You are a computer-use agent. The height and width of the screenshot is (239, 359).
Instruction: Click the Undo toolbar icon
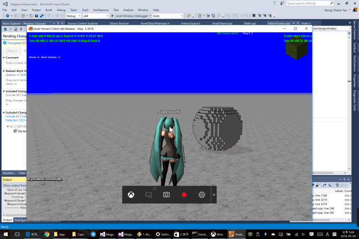tap(49, 16)
